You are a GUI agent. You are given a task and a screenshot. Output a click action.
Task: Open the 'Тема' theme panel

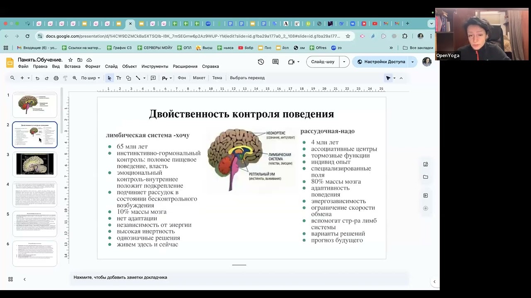tap(217, 78)
